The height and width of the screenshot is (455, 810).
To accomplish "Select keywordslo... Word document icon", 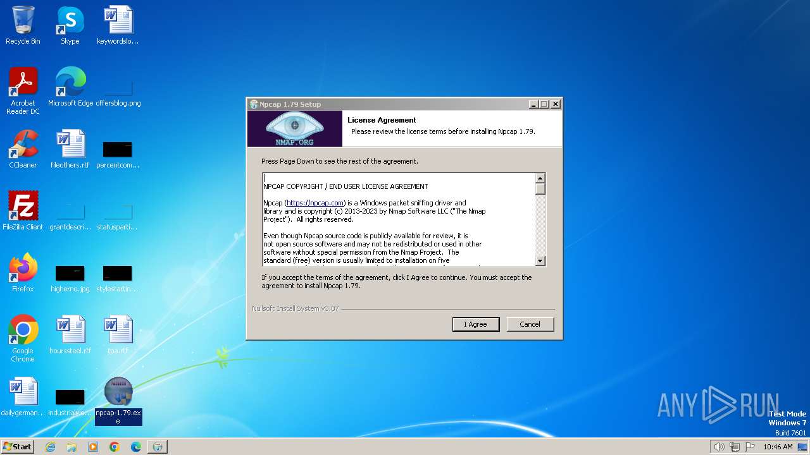I will 118,25.
